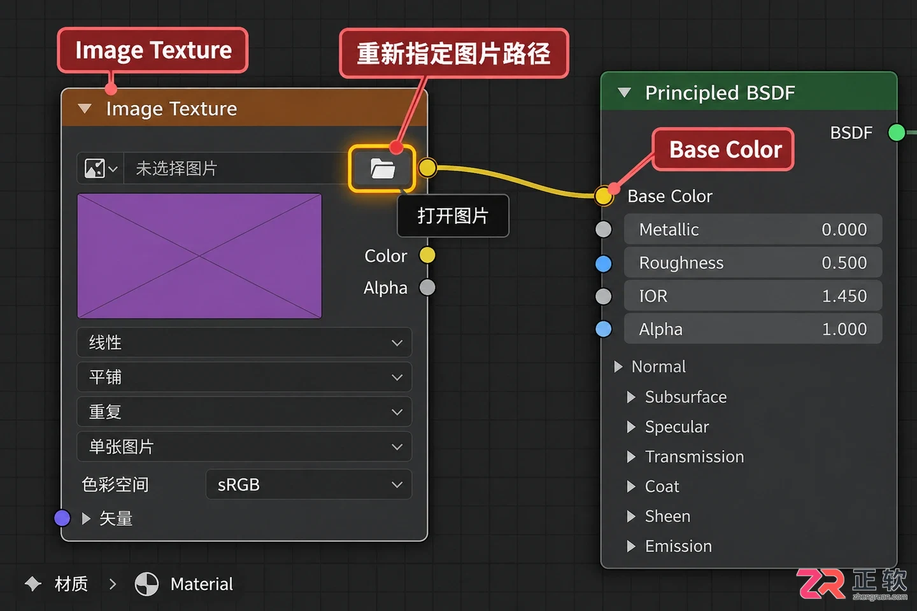Expand the Specular panel
Viewport: 917px width, 611px height.
631,427
